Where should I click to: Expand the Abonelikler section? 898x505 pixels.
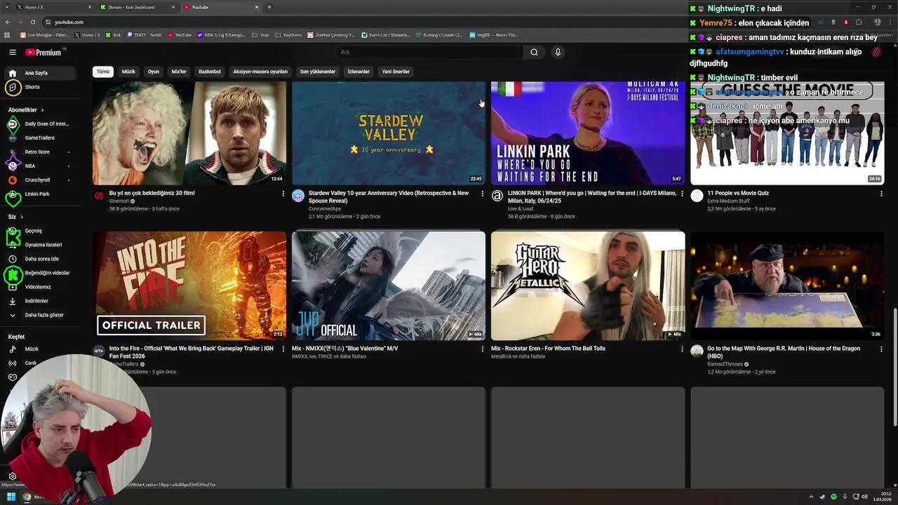[26, 110]
